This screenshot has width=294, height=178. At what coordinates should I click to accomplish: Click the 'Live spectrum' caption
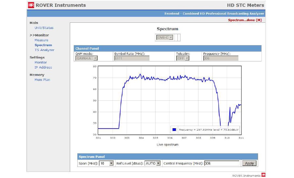167,145
